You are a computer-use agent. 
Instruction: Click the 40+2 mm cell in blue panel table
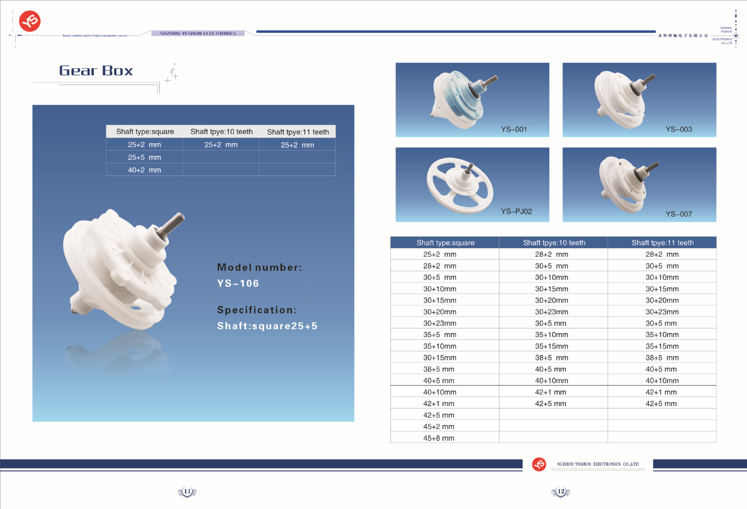pyautogui.click(x=144, y=170)
